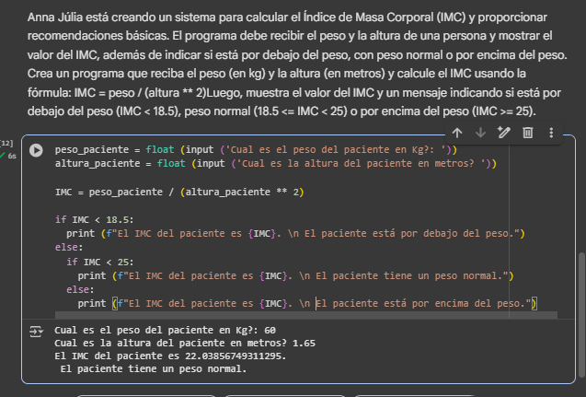
Task: Delete the cell with trash icon
Action: click(x=528, y=133)
